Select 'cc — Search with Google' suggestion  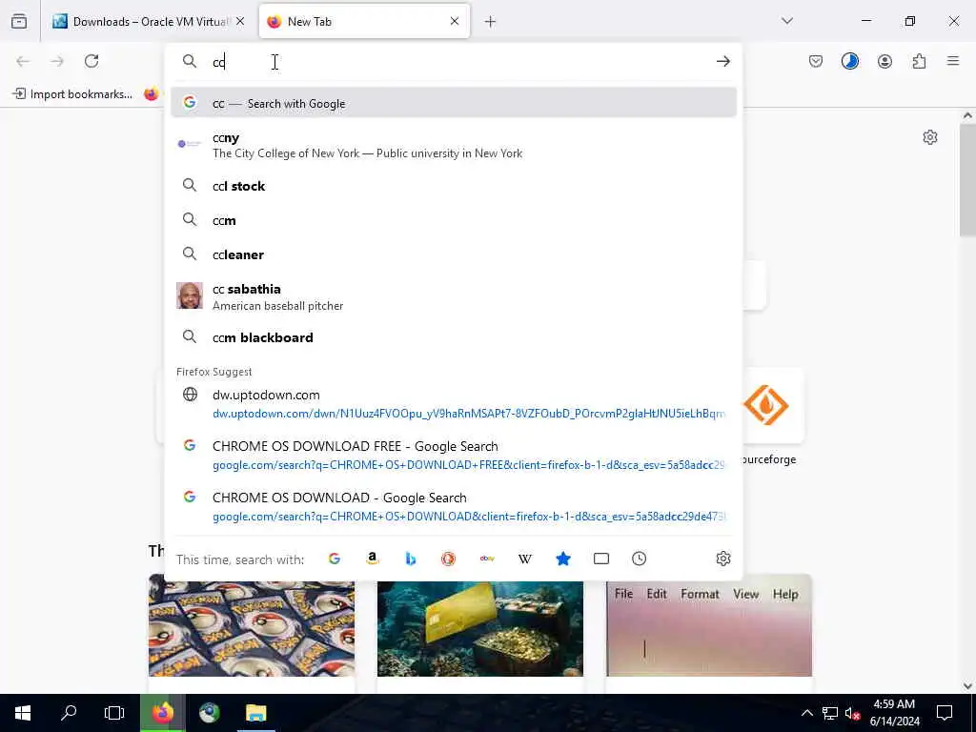tap(454, 103)
